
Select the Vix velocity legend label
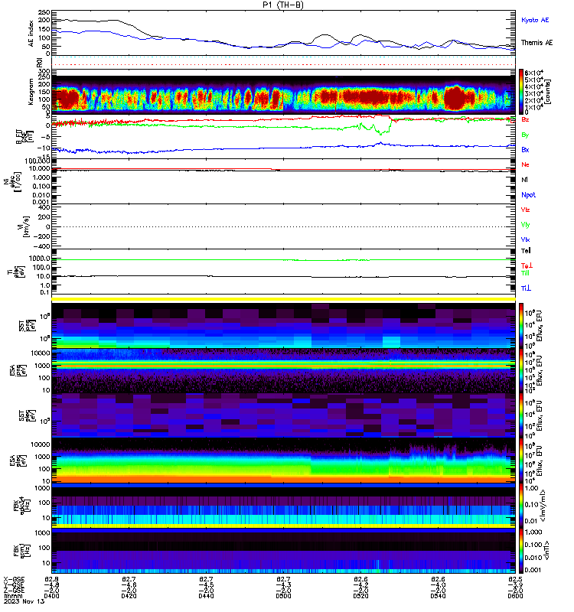525,239
